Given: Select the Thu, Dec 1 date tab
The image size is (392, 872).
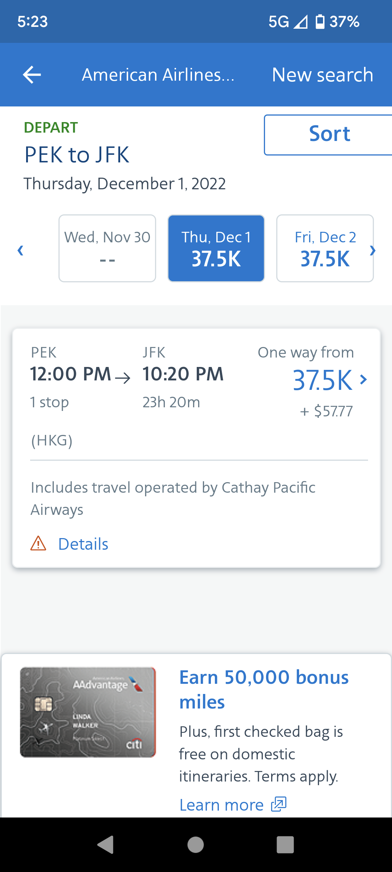Looking at the screenshot, I should coord(216,248).
